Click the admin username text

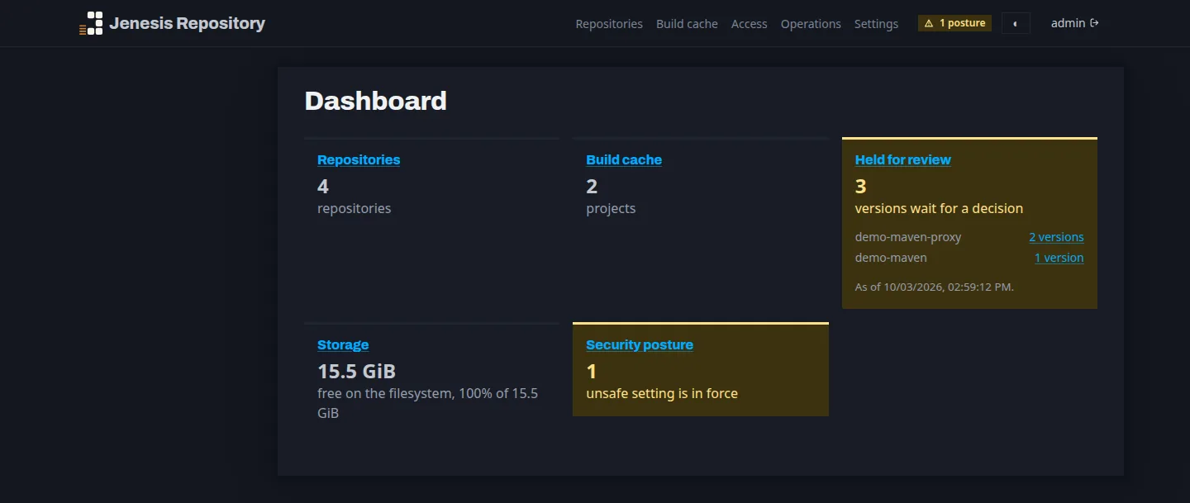(x=1068, y=23)
